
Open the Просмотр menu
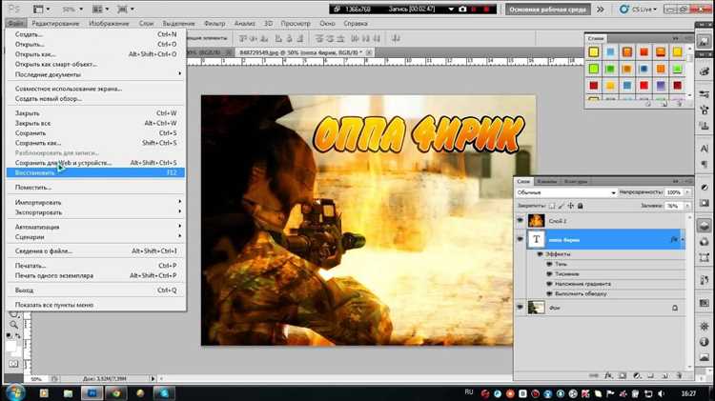pyautogui.click(x=296, y=23)
